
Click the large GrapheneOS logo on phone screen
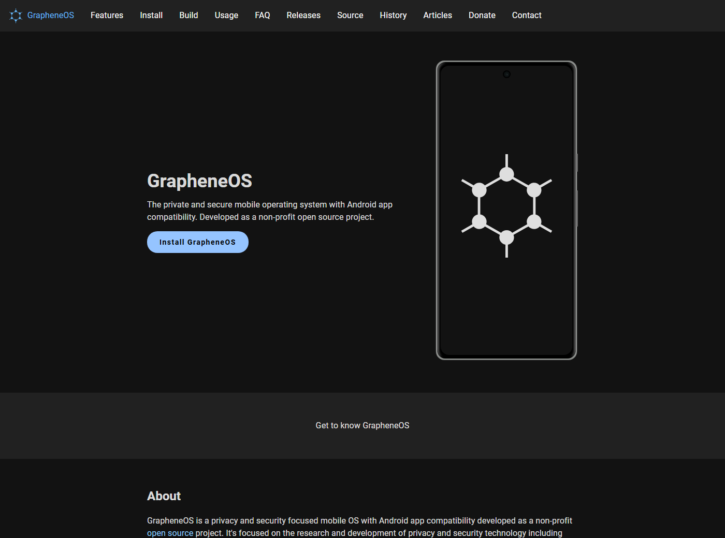[506, 206]
